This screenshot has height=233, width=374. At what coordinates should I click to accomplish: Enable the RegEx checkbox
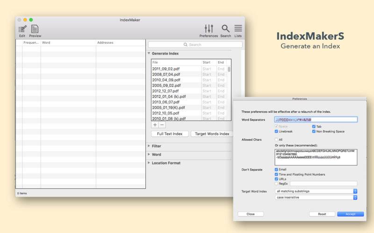[x=277, y=184]
